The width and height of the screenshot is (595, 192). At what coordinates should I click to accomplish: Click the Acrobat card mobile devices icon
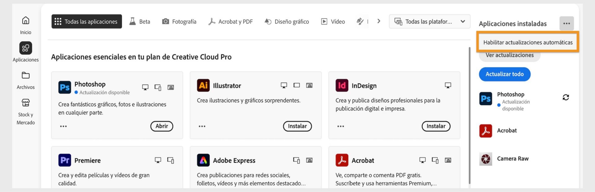(x=435, y=160)
